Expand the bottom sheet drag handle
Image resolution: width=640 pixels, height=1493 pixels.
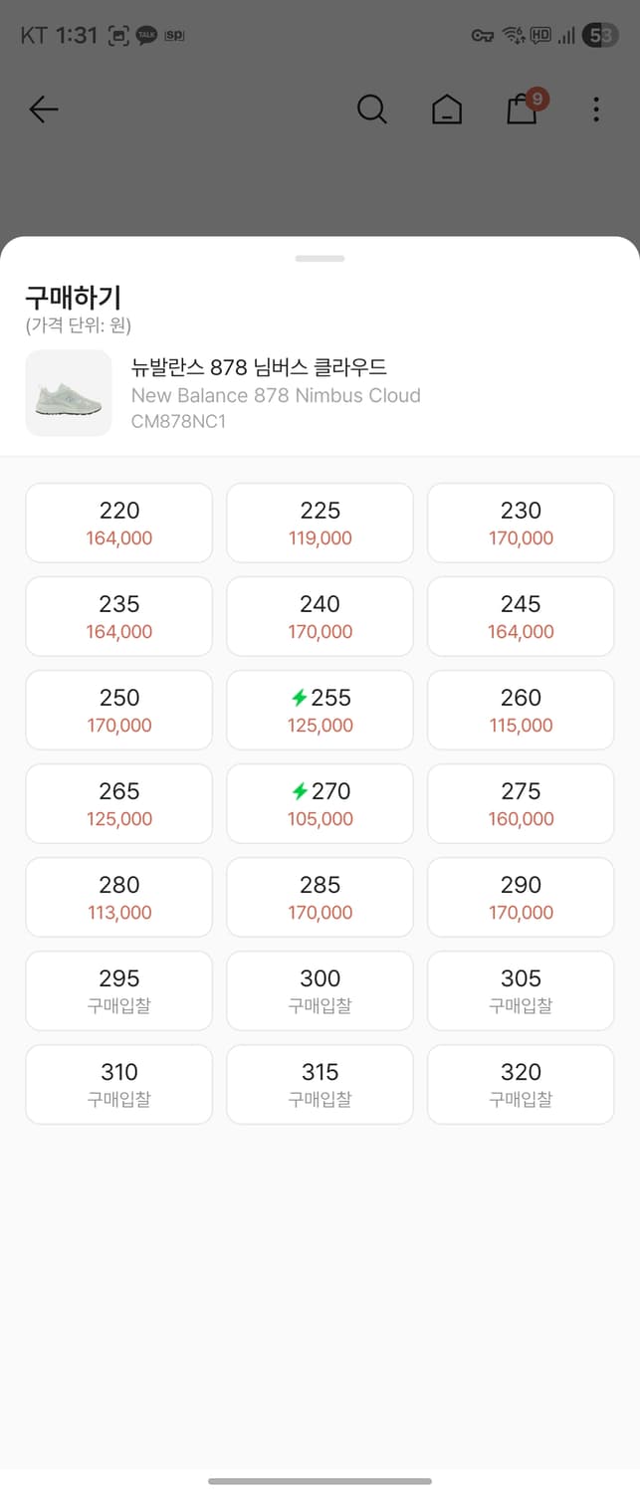[320, 258]
